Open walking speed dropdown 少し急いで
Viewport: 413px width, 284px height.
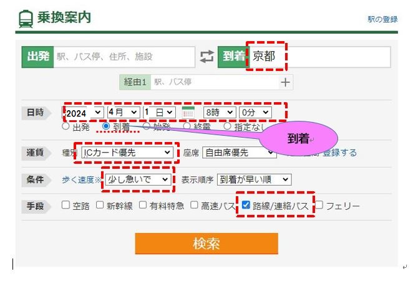click(x=138, y=179)
